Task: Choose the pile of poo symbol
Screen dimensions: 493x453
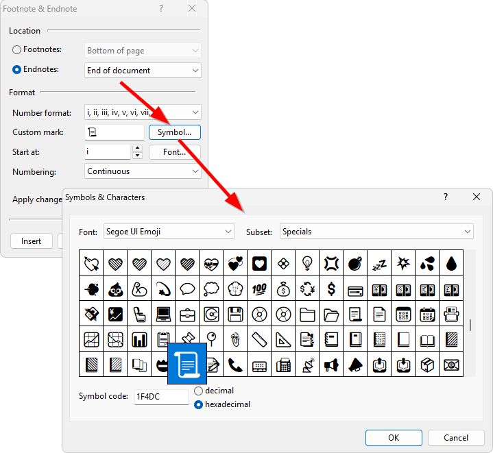Action: (115, 289)
